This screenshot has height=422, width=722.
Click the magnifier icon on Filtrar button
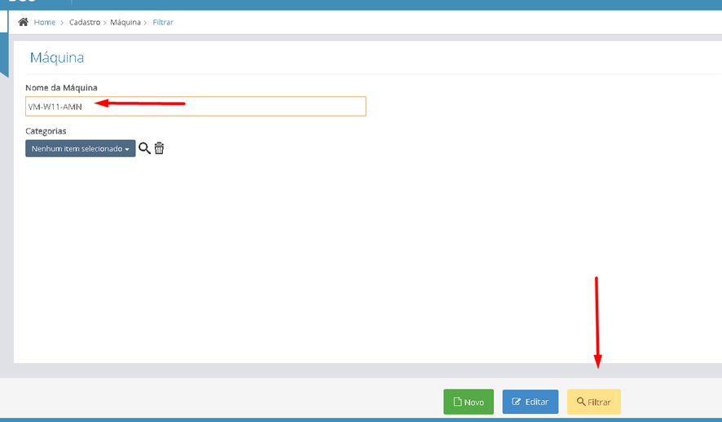point(581,402)
